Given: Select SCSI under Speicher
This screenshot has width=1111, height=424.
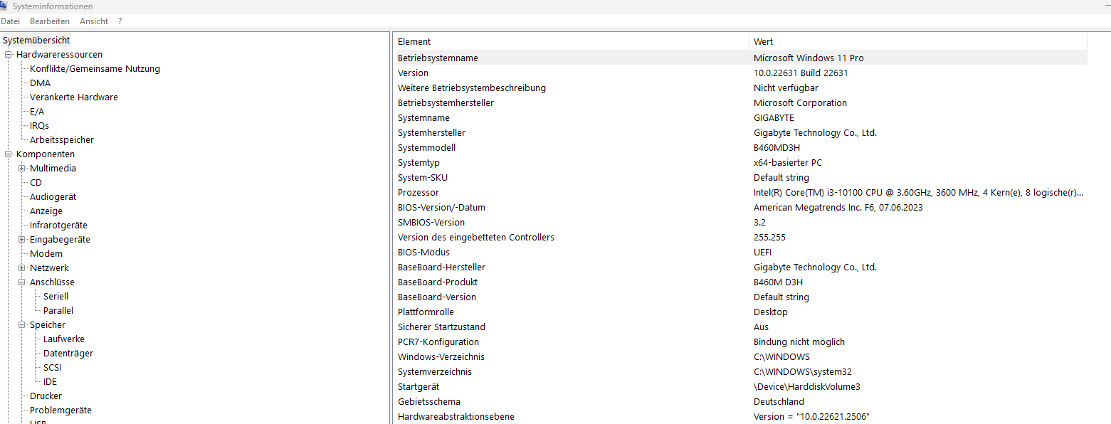Looking at the screenshot, I should (52, 368).
